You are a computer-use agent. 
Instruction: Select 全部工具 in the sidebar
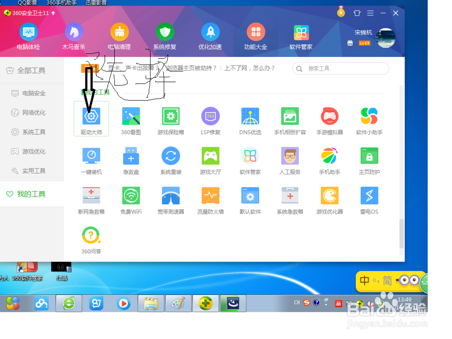pos(32,71)
